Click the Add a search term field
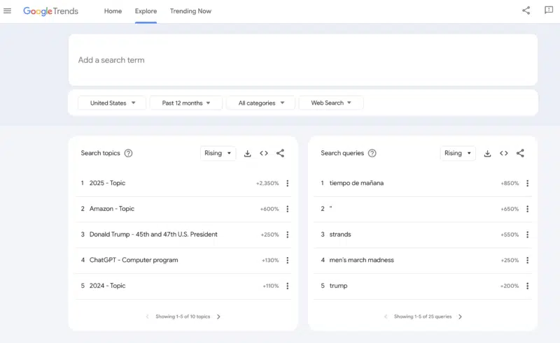The height and width of the screenshot is (343, 560). pos(303,60)
